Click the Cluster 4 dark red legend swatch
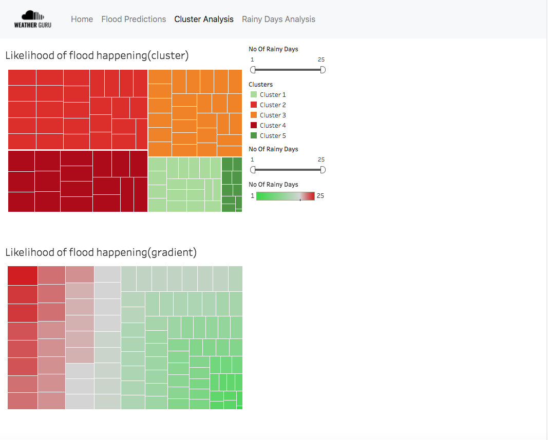548x440 pixels. pos(254,126)
